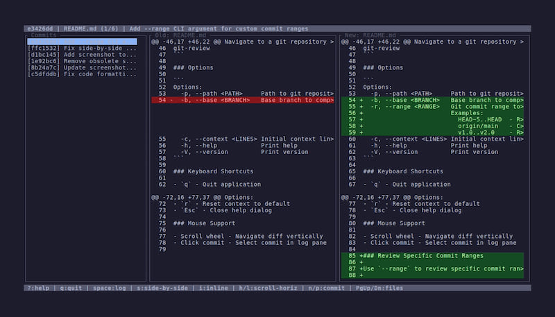Click 'PgUp/Dn:files' in the status bar
The width and height of the screenshot is (555, 317).
click(379, 288)
